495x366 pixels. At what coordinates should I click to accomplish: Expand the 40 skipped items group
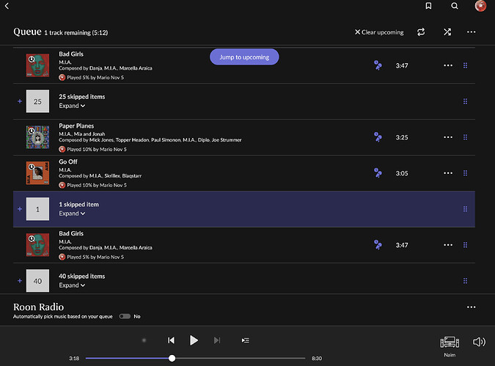tap(72, 285)
